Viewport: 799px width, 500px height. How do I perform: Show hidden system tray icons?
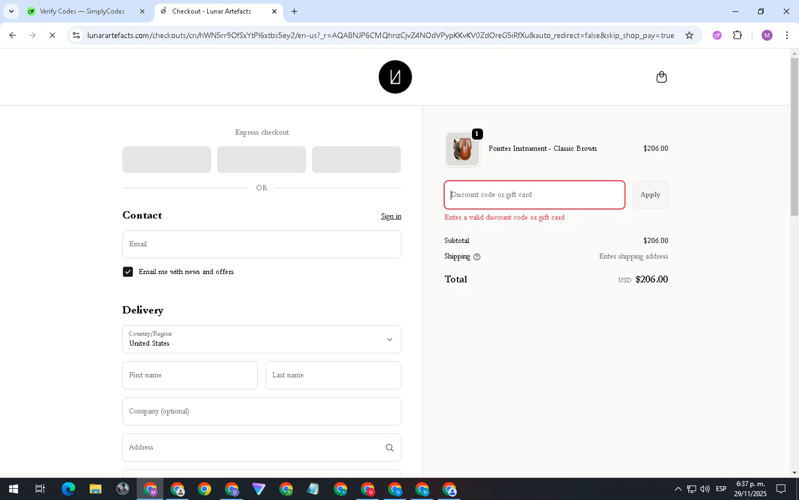[x=678, y=489]
